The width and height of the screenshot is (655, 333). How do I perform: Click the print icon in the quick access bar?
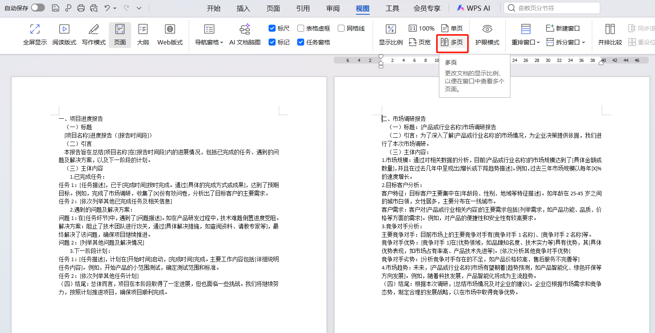[x=81, y=8]
